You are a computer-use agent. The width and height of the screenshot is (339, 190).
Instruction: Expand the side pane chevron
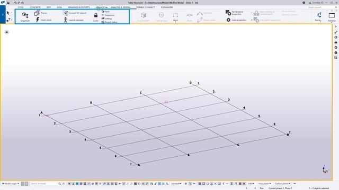pyautogui.click(x=336, y=26)
